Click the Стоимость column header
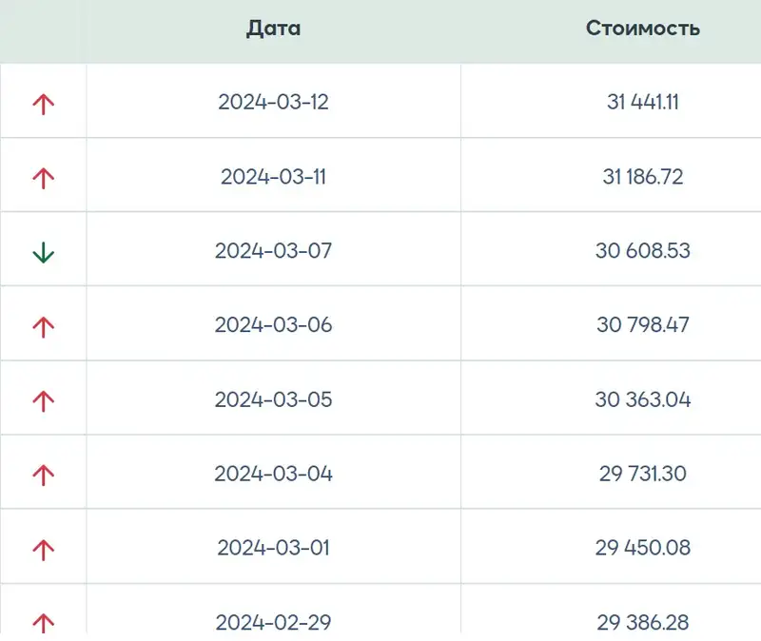761x641 pixels. coord(643,29)
